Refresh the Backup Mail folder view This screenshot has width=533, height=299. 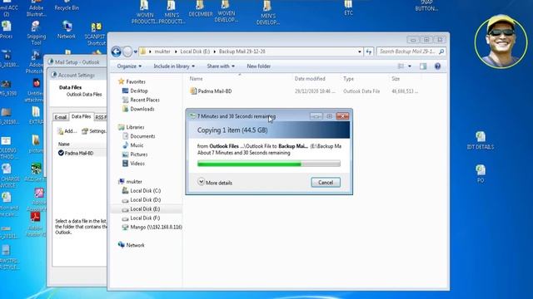point(369,51)
